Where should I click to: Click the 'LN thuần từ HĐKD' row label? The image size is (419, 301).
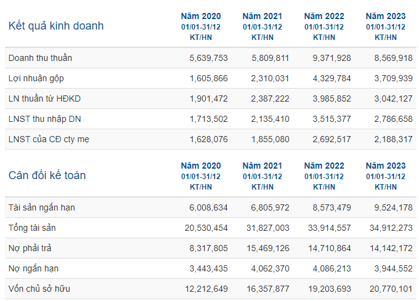pyautogui.click(x=44, y=98)
